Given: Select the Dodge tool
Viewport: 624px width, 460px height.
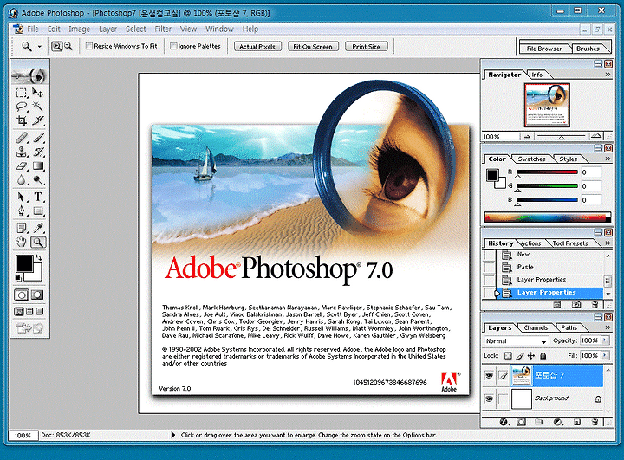Looking at the screenshot, I should click(38, 179).
